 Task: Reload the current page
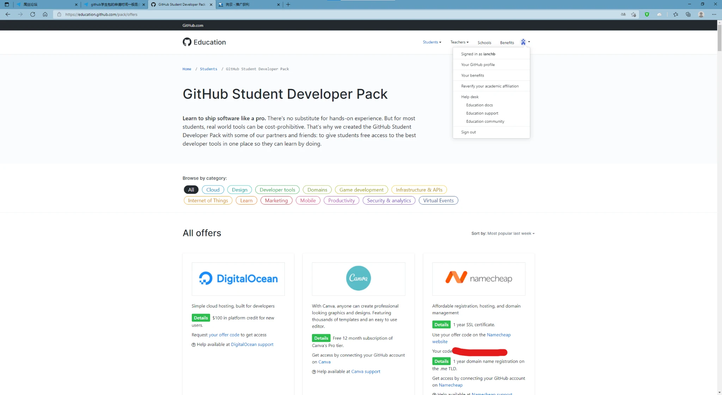click(32, 14)
